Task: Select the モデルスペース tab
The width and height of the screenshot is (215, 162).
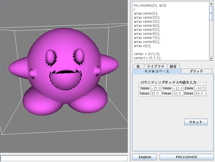Action: [157, 71]
